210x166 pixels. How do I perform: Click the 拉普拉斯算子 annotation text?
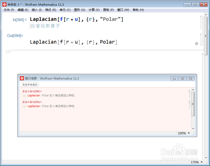45,26
